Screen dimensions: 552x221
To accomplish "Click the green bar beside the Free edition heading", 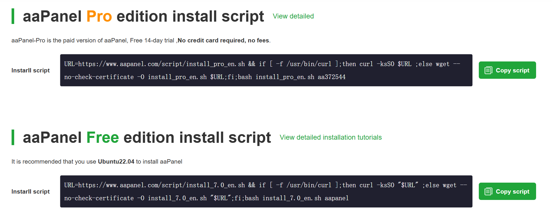I will (x=13, y=138).
